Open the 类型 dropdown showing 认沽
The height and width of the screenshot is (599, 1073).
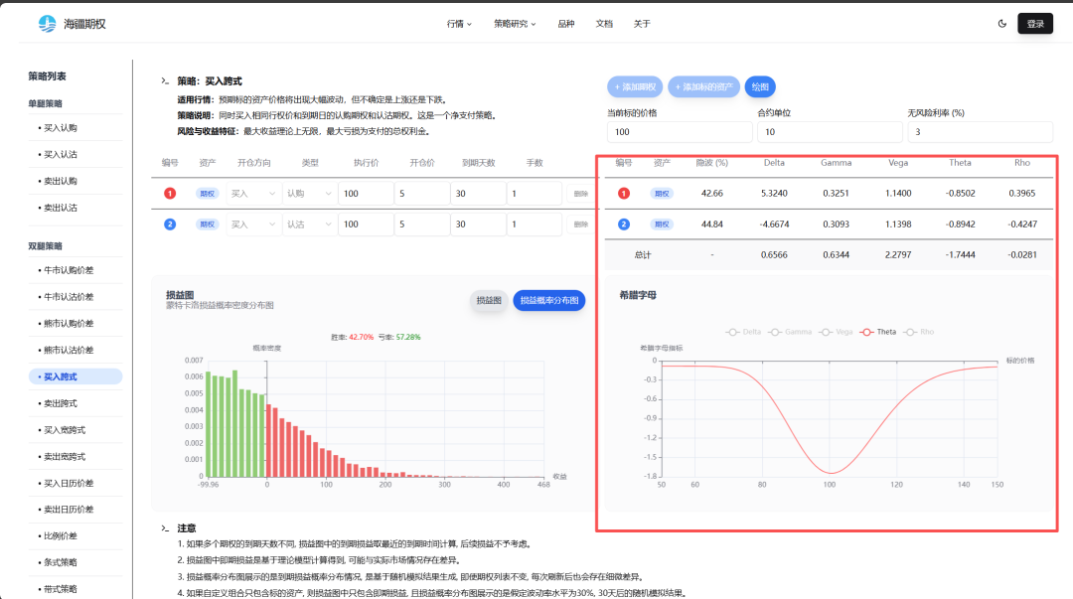(x=308, y=225)
